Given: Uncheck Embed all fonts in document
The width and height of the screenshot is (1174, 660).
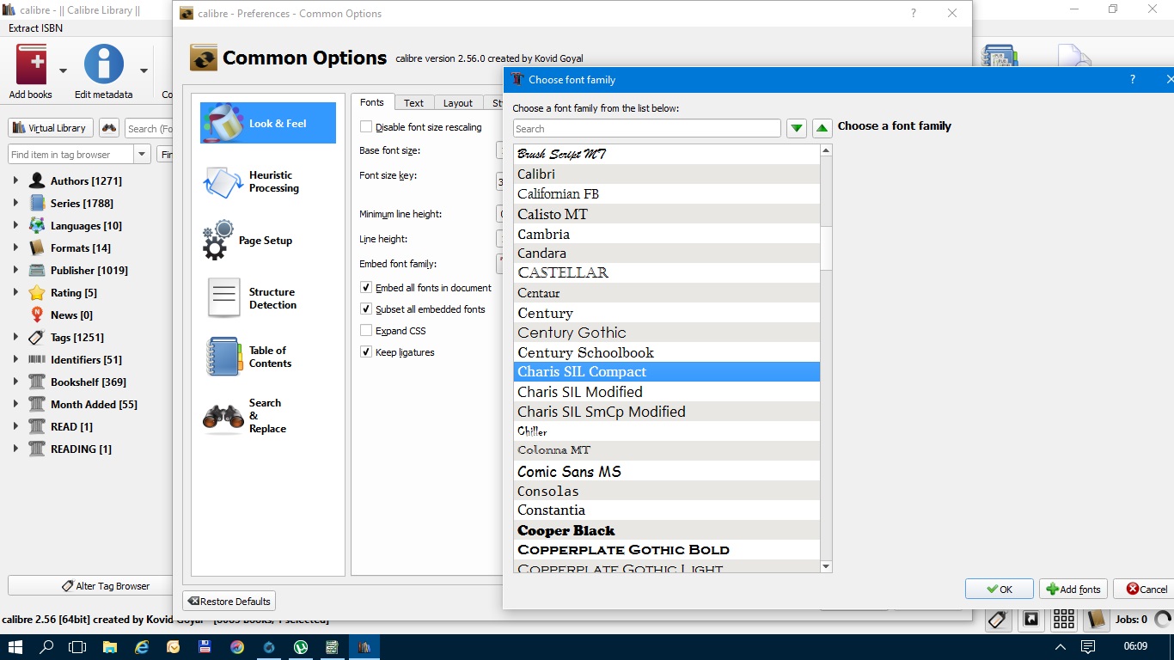Looking at the screenshot, I should (366, 288).
